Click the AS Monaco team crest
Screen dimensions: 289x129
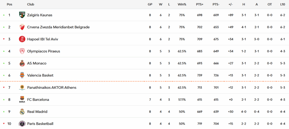pos(22,64)
